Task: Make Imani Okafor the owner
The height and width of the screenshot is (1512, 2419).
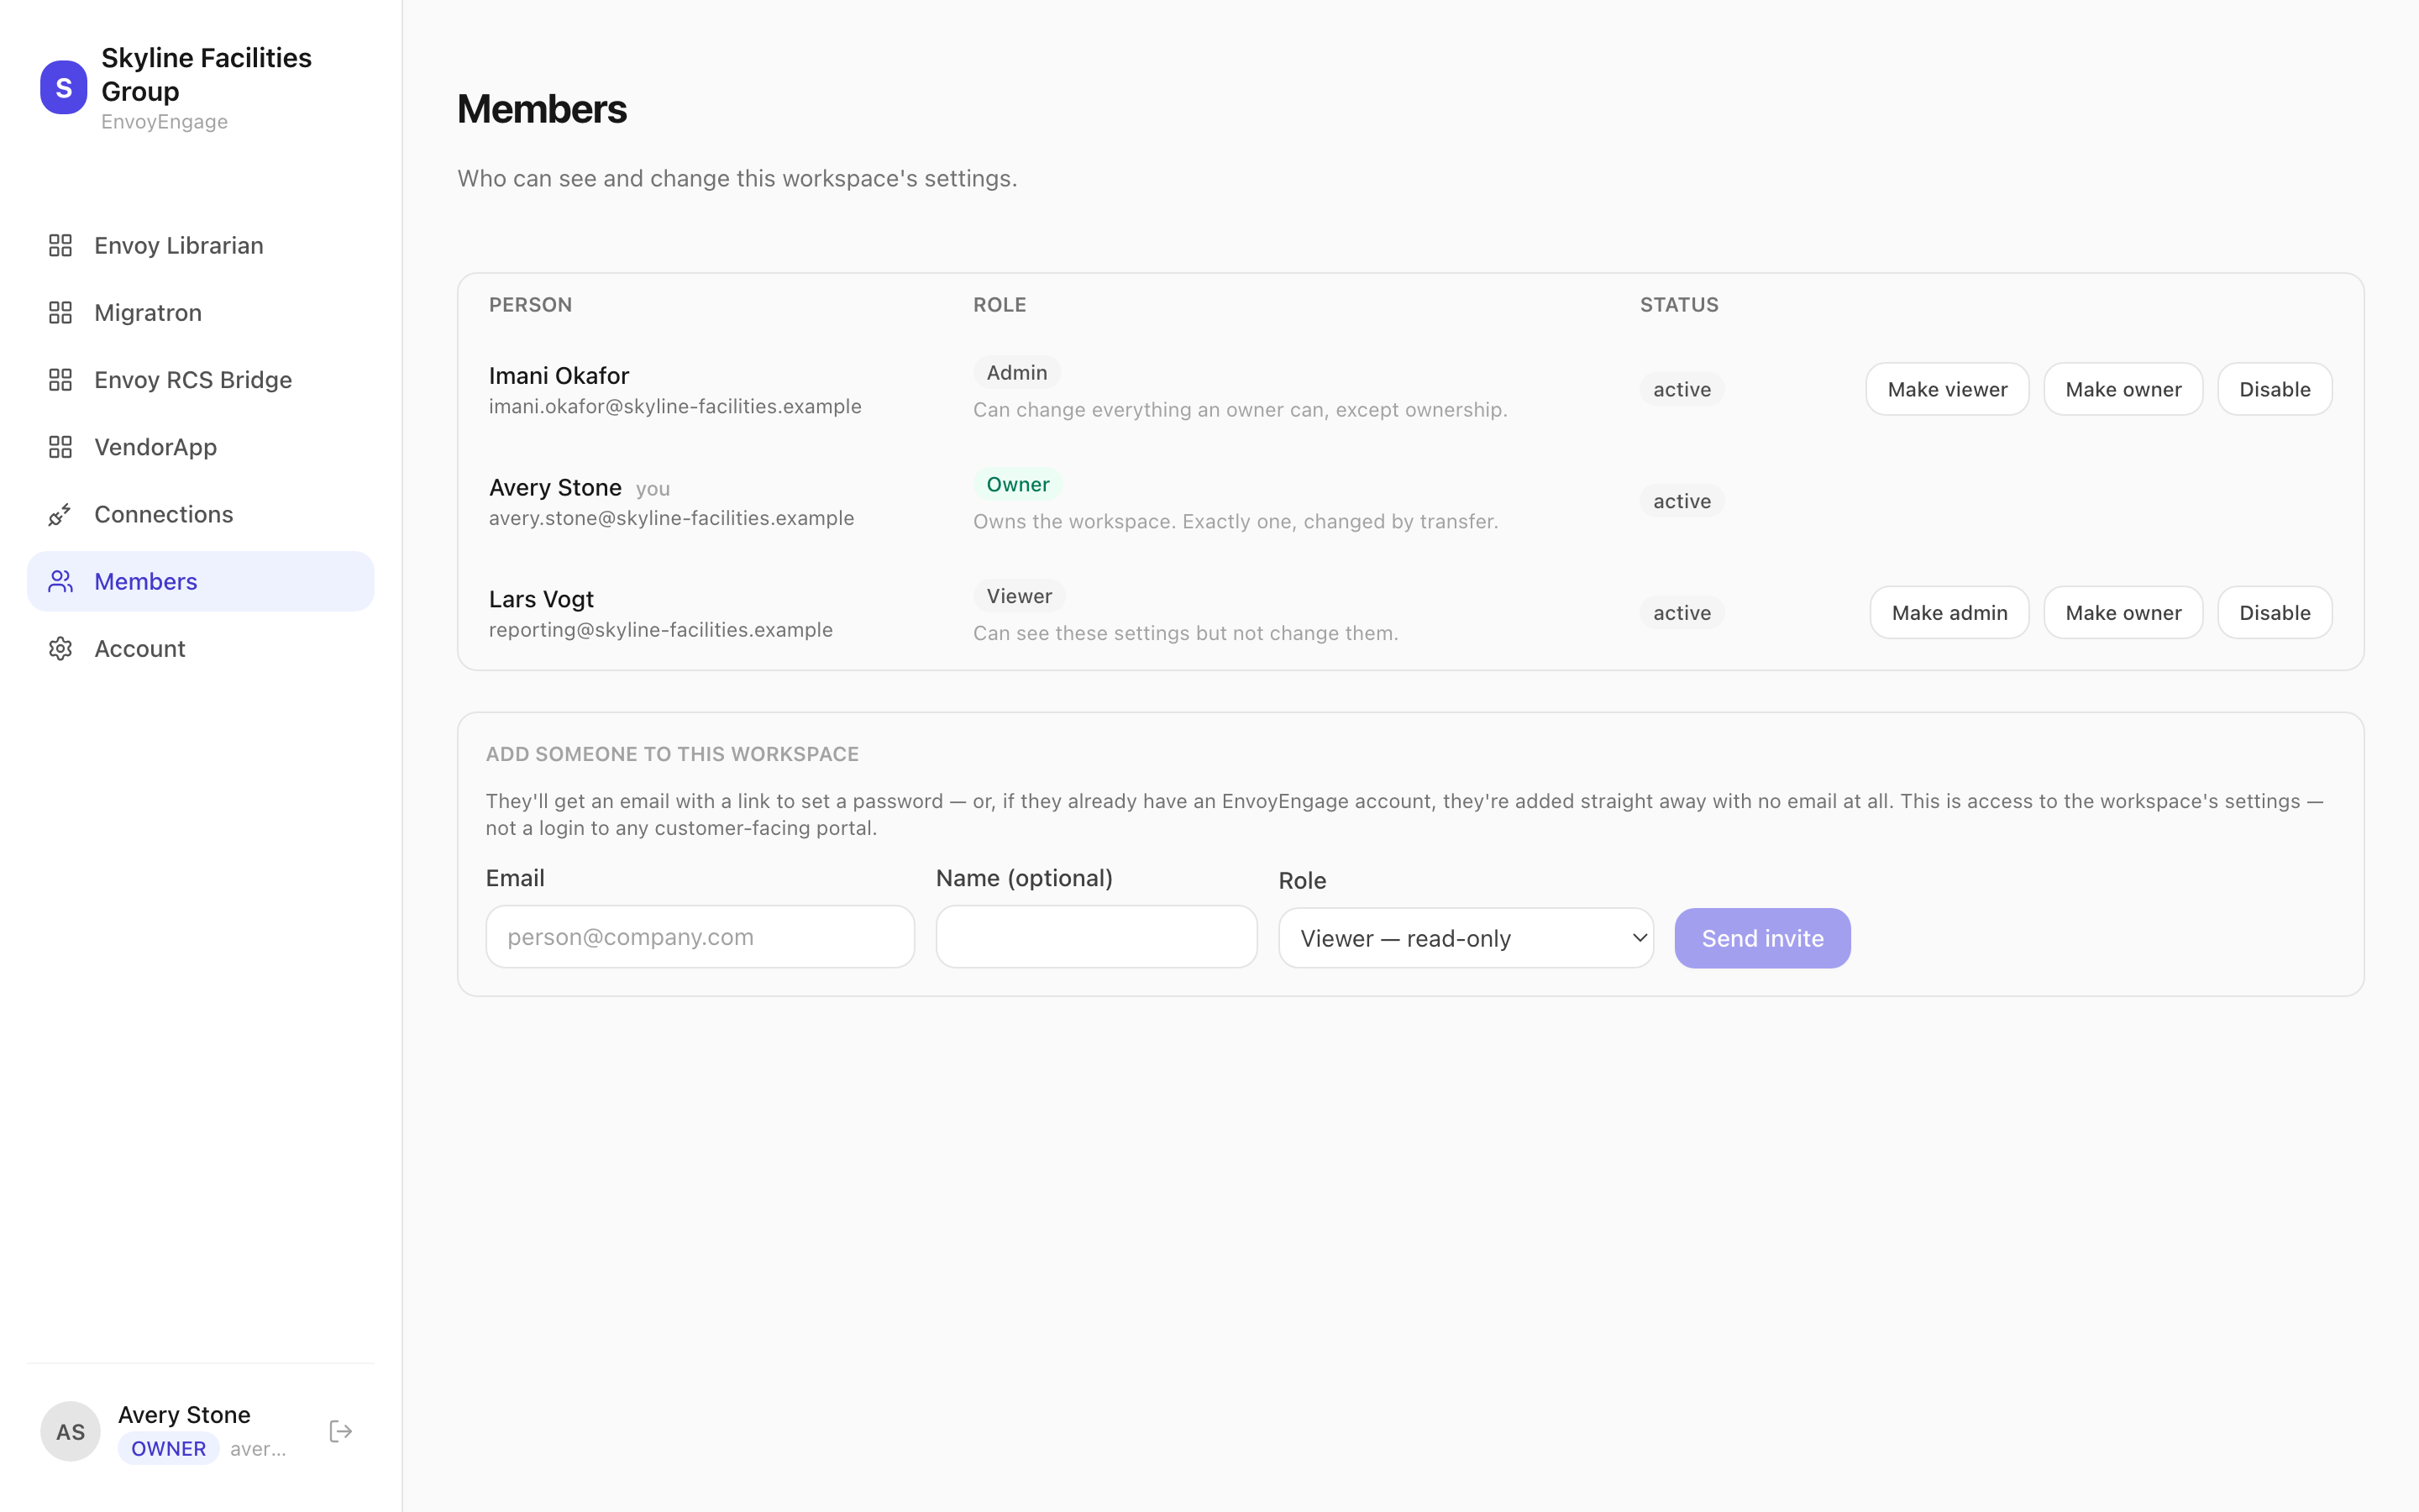Action: 2123,389
